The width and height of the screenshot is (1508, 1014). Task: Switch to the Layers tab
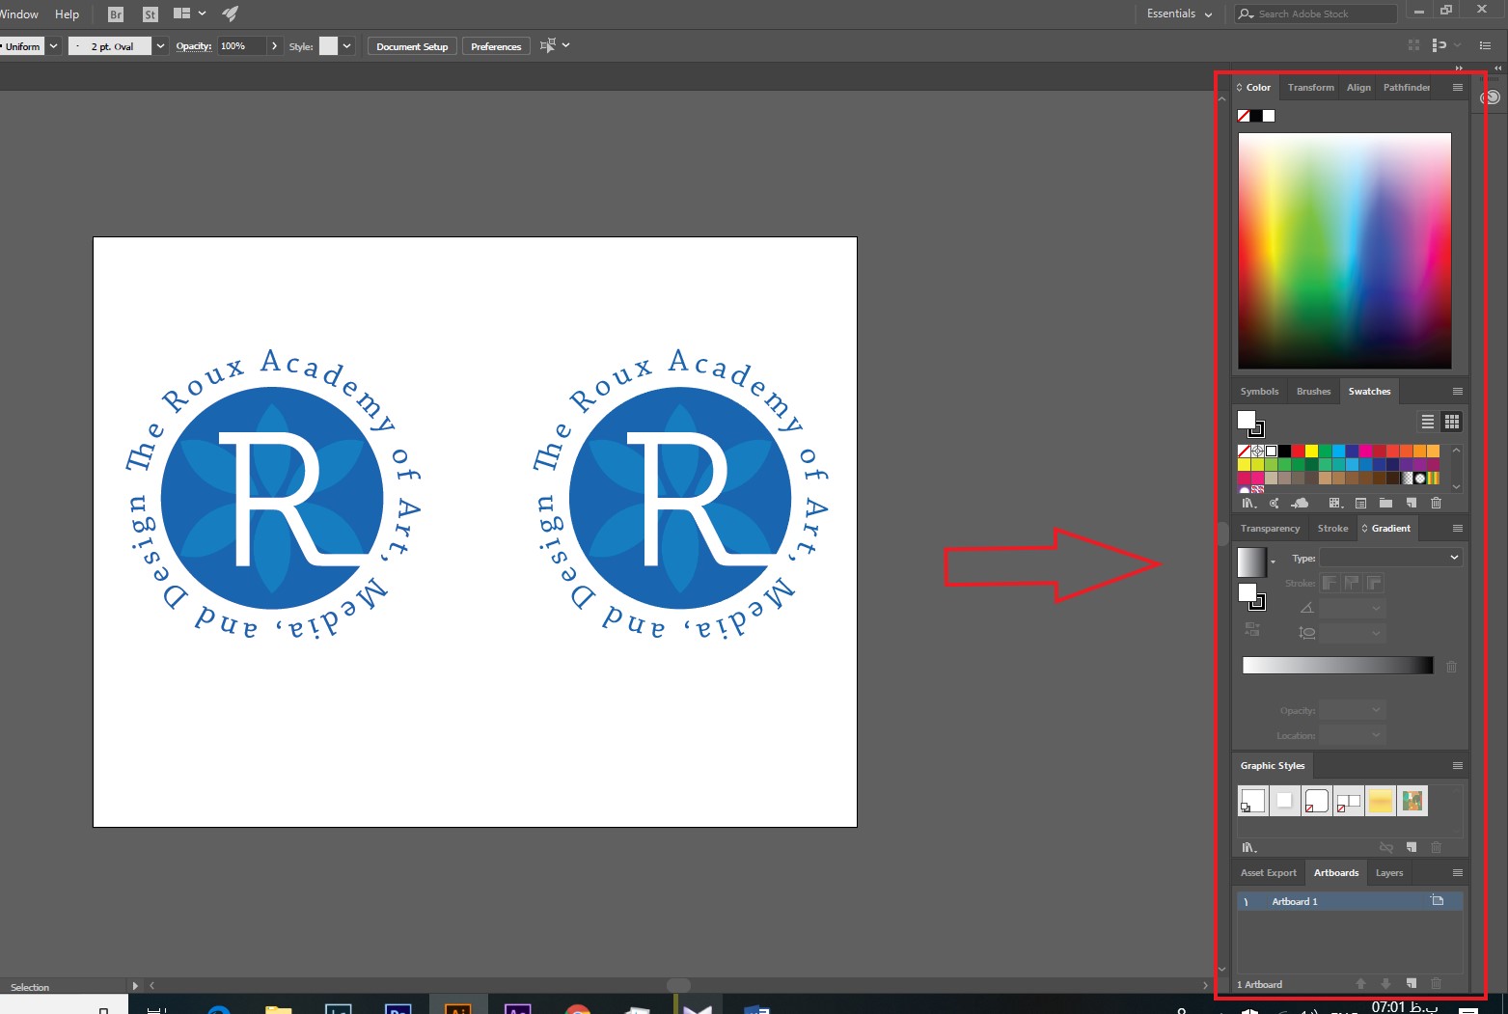1388,872
